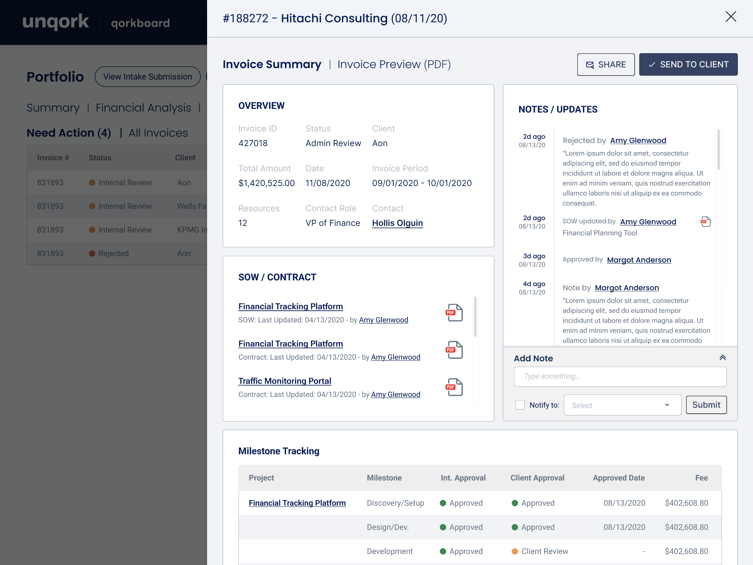Image resolution: width=753 pixels, height=565 pixels.
Task: Click the View Intake Submission button
Action: pyautogui.click(x=147, y=77)
